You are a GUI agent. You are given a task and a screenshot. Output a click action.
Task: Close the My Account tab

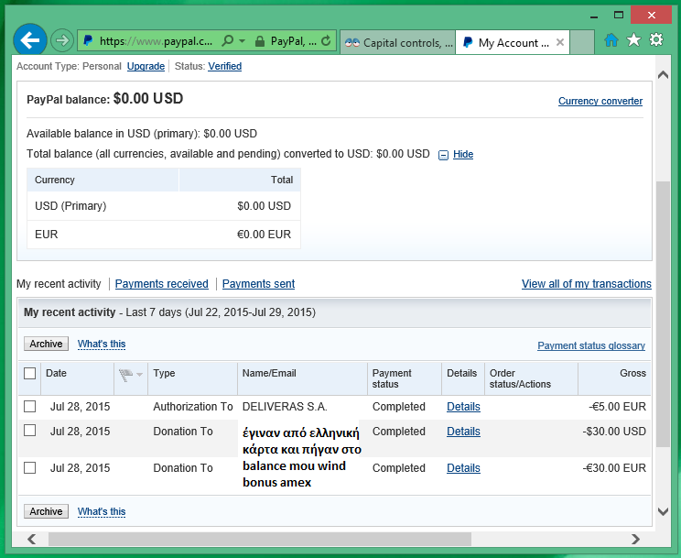coord(560,42)
